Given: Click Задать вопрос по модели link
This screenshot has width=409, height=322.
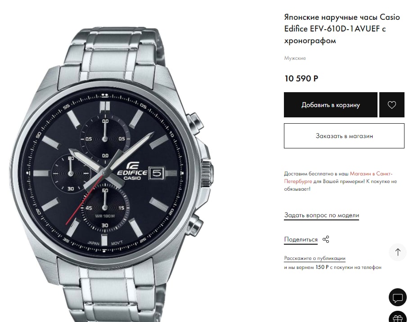Looking at the screenshot, I should point(321,215).
